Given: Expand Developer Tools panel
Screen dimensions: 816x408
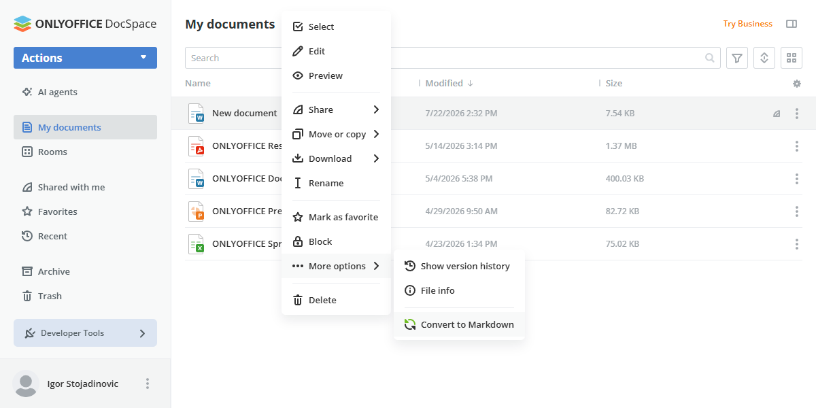Looking at the screenshot, I should (x=85, y=333).
